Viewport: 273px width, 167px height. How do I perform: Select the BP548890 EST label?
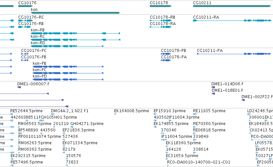click(28, 130)
